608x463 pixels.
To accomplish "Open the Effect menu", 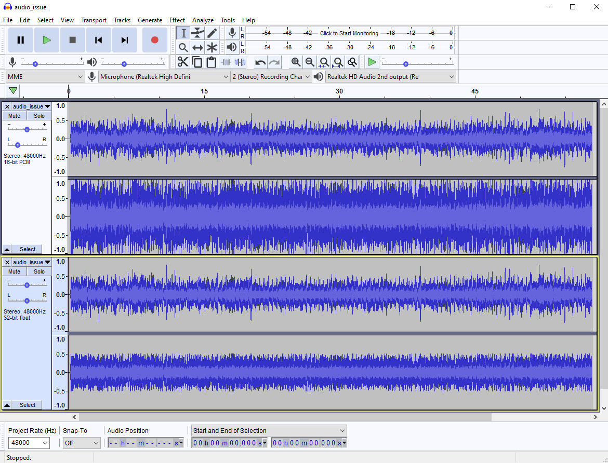I will pos(177,20).
